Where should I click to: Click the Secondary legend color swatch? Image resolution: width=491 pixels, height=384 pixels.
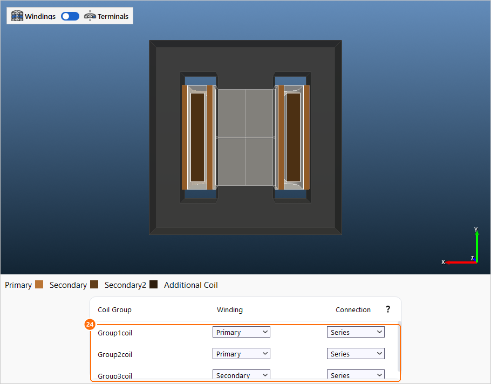94,284
